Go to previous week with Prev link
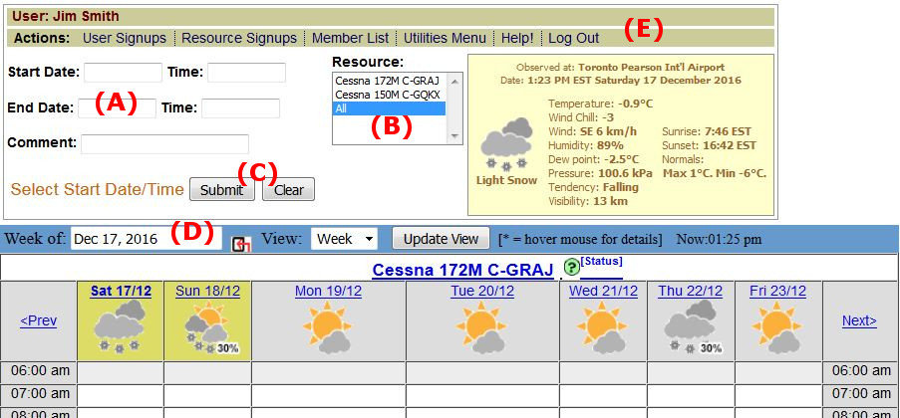The image size is (900, 418). point(39,320)
